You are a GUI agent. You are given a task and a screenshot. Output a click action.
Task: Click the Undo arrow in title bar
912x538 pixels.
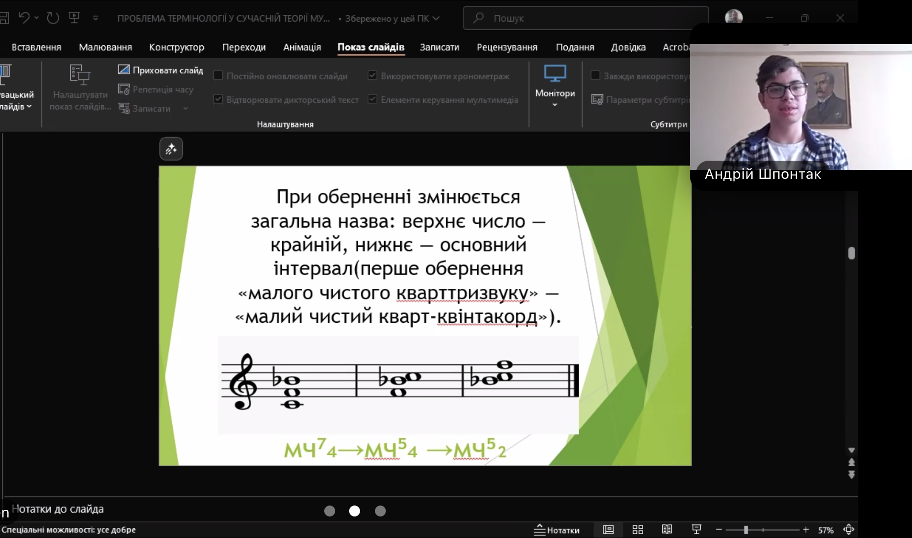pyautogui.click(x=24, y=18)
